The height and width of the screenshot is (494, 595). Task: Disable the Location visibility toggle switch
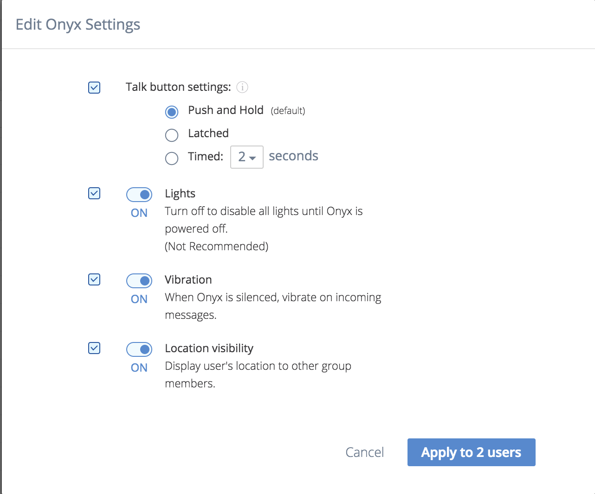pos(139,349)
